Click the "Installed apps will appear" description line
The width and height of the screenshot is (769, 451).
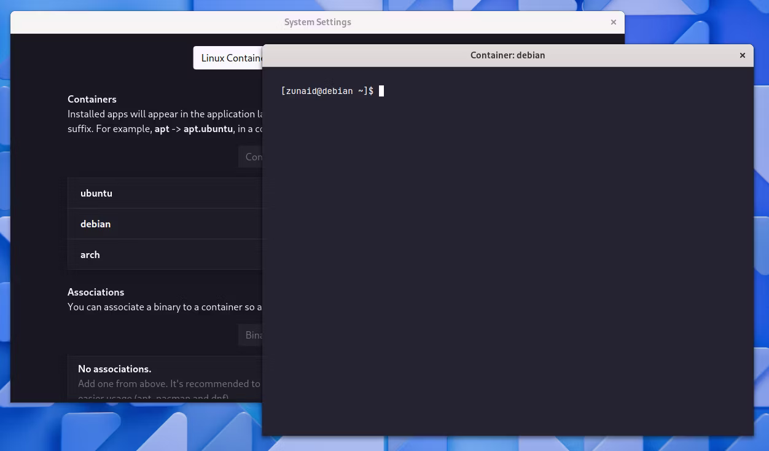click(x=165, y=114)
